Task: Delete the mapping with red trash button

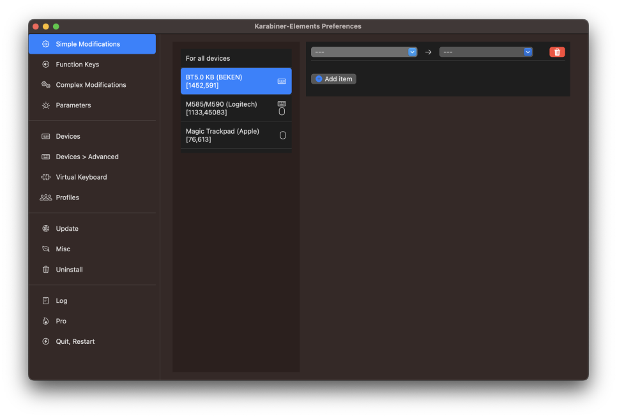Action: (557, 52)
